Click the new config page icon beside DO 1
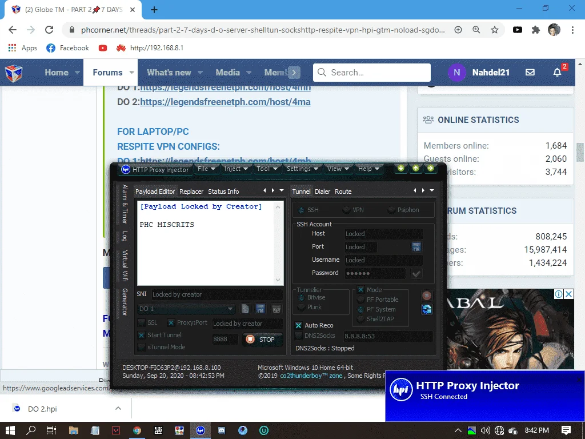 (x=245, y=309)
